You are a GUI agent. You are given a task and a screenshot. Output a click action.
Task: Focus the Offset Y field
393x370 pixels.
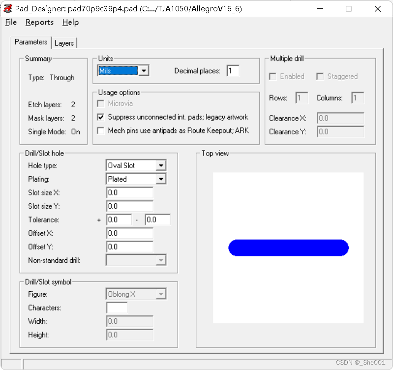pos(129,247)
